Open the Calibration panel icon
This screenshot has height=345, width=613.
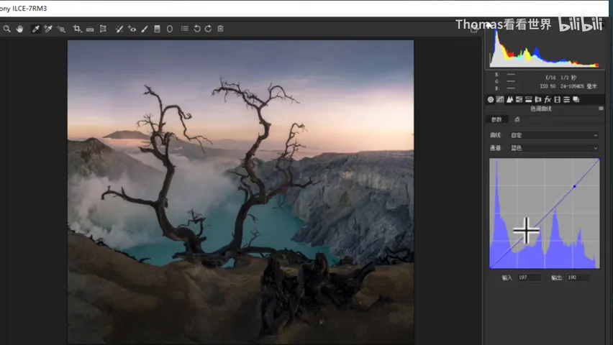557,100
